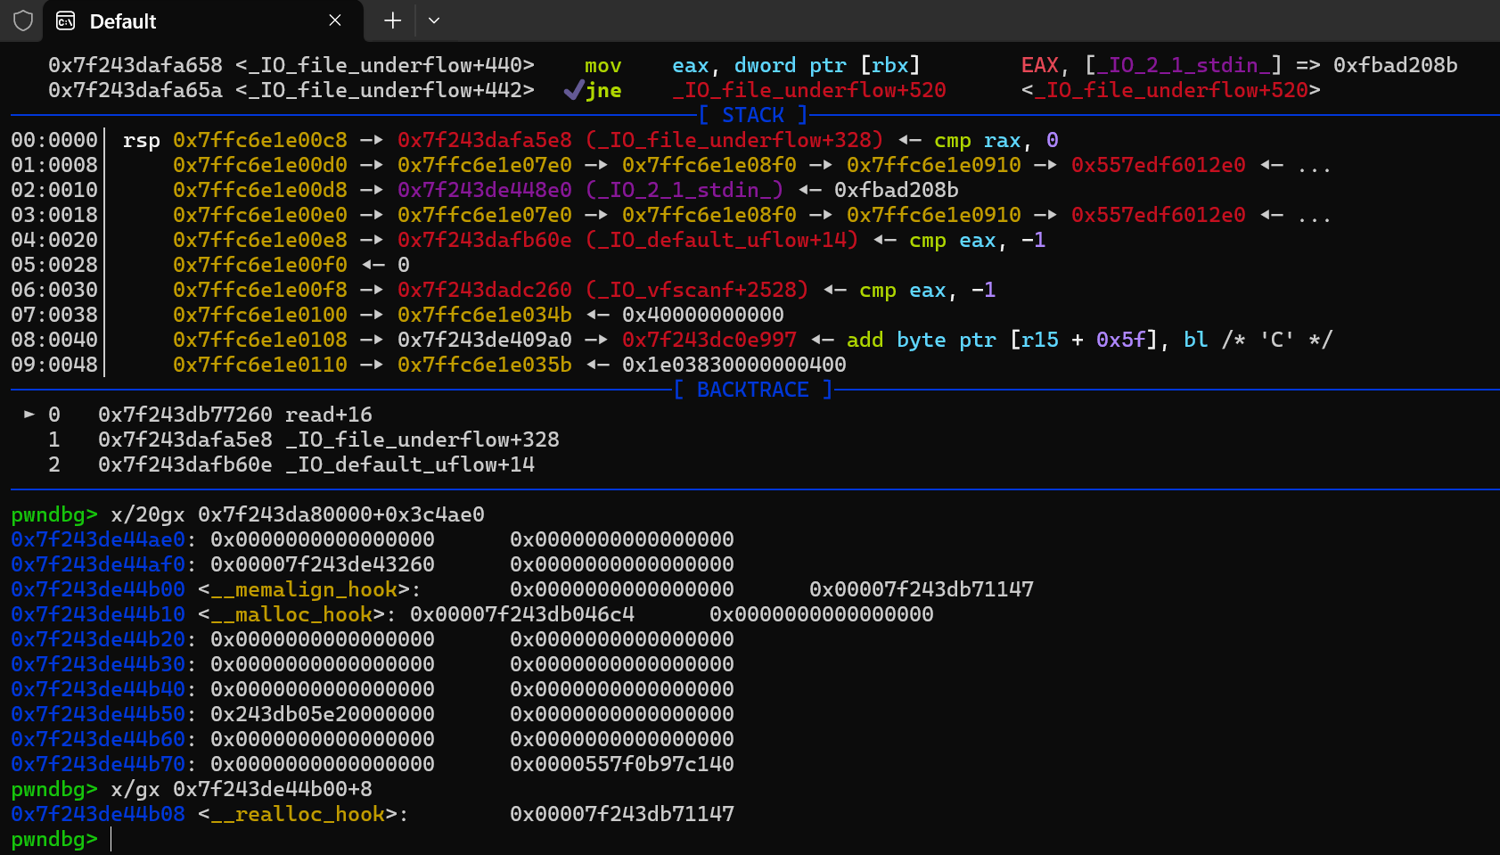Click the address 0x7f243dadc260
This screenshot has width=1500, height=855.
(x=485, y=290)
